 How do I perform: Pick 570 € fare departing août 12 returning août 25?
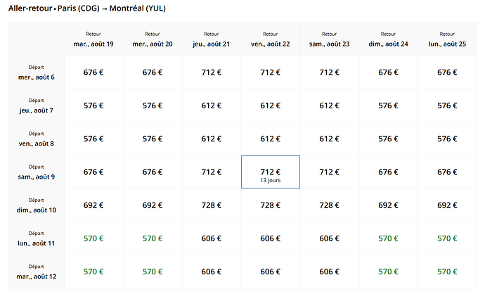pyautogui.click(x=447, y=271)
